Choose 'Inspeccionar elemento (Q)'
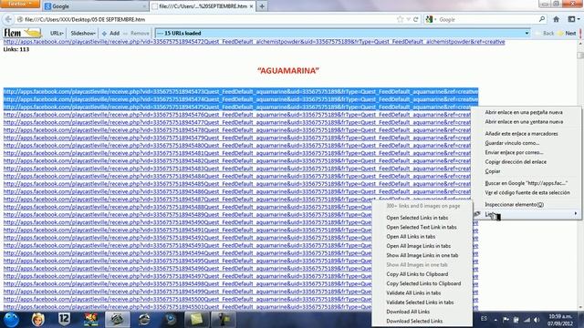Screen dimensions: 584x328 coord(514,204)
